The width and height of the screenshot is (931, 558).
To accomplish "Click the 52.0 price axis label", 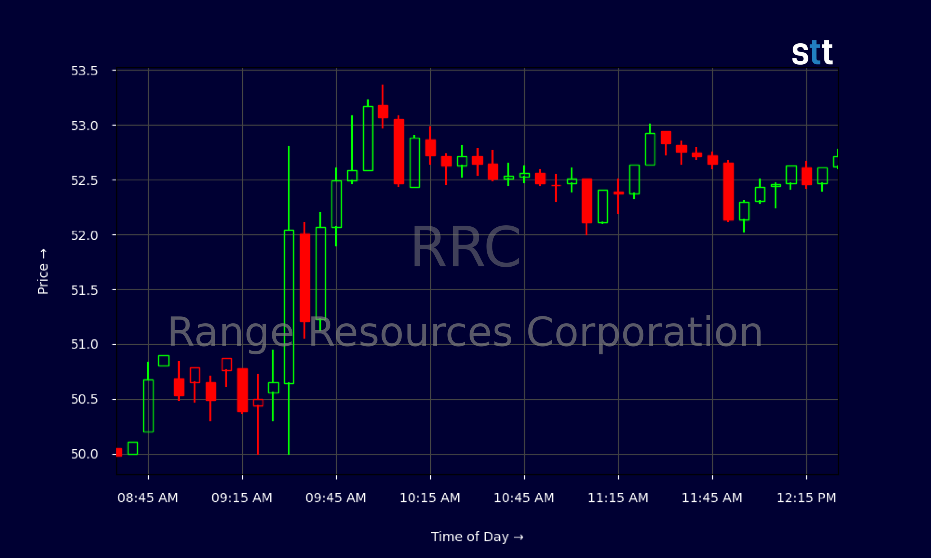I will [x=84, y=235].
